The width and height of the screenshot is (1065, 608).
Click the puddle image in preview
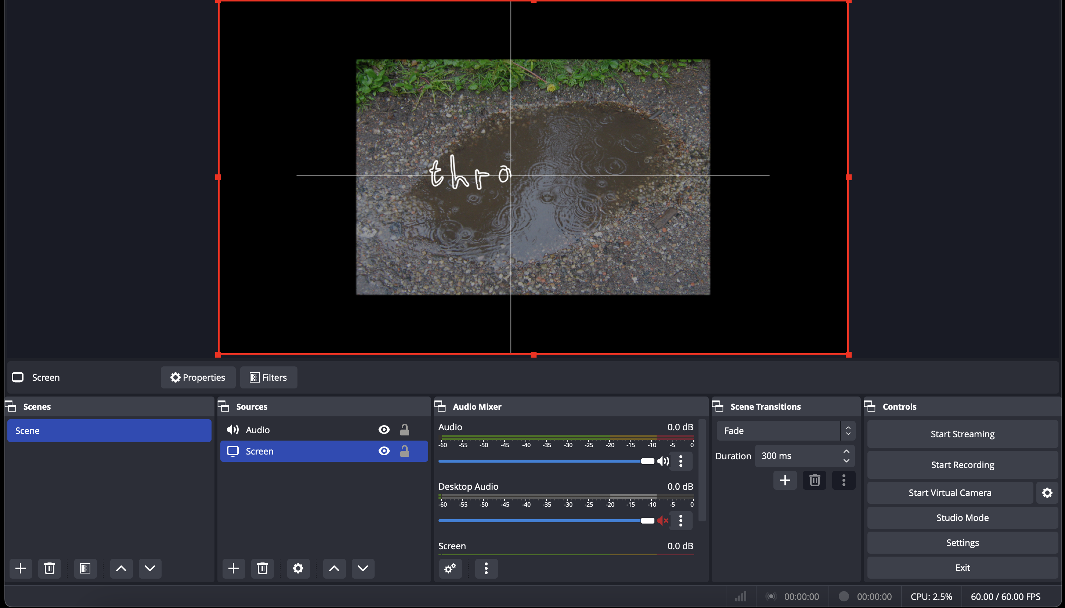pos(533,177)
